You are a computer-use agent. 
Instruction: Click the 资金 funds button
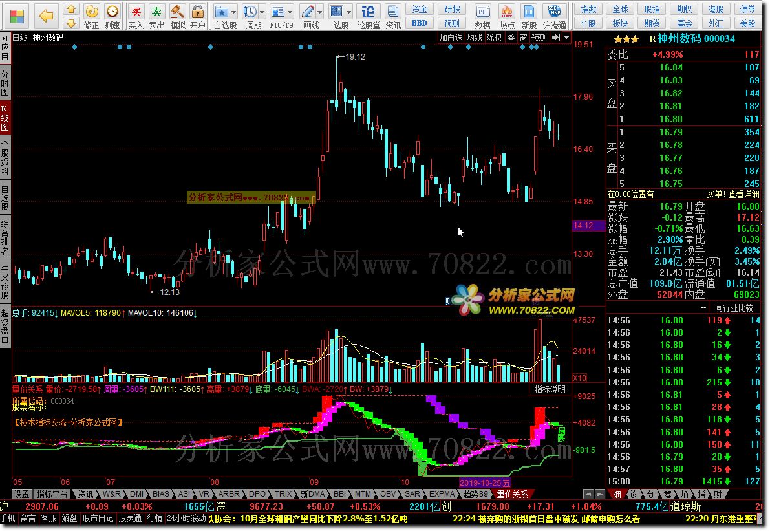420,9
